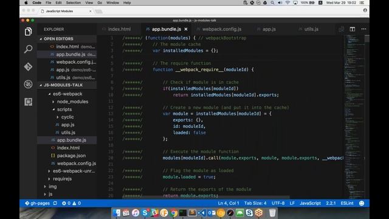
Task: Click the editor vertical scrollbar thumb
Action: (x=367, y=38)
